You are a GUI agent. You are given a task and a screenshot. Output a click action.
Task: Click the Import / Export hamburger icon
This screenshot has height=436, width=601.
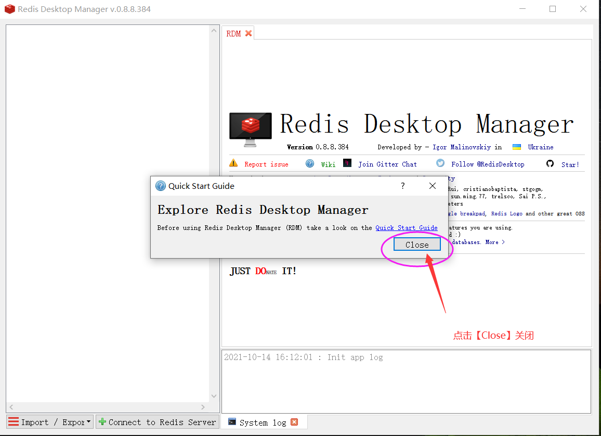pyautogui.click(x=14, y=422)
